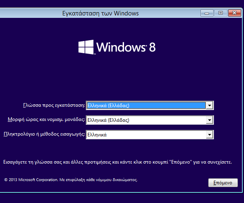Open the Πληκτρολόγιο ή μέθοδος εισαγωγής dropdown arrow
Image resolution: width=244 pixels, height=203 pixels.
point(209,135)
